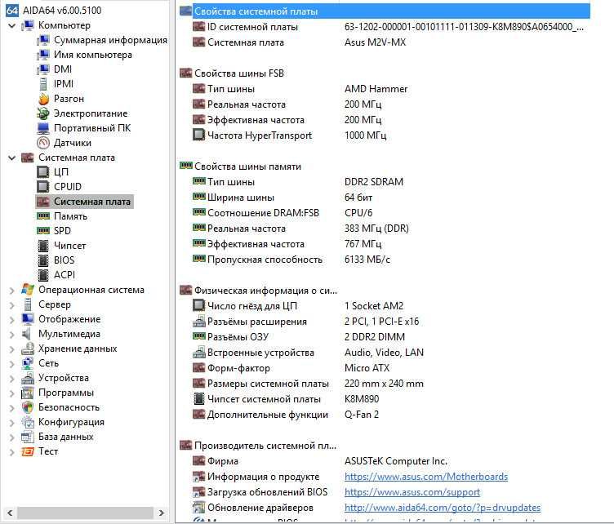Viewport: 614px width, 524px height.
Task: Click the DDR2 SDRAM value
Action: click(374, 182)
